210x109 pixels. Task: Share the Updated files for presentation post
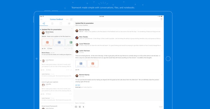click(x=50, y=48)
